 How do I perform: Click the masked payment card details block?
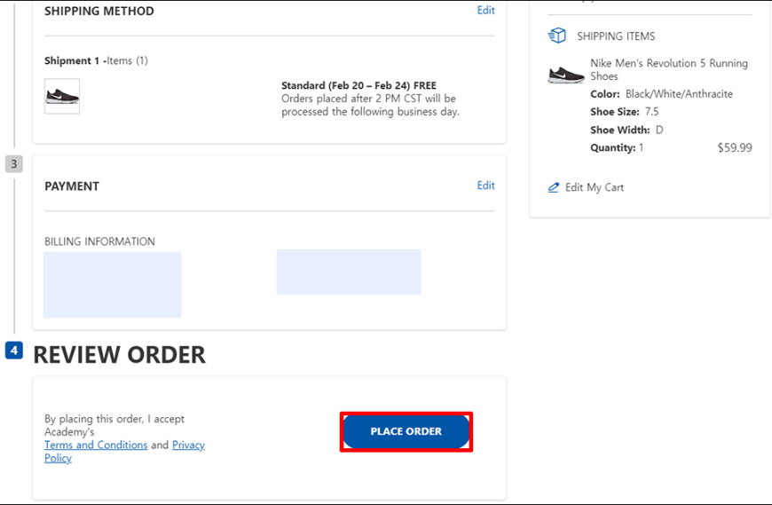349,272
